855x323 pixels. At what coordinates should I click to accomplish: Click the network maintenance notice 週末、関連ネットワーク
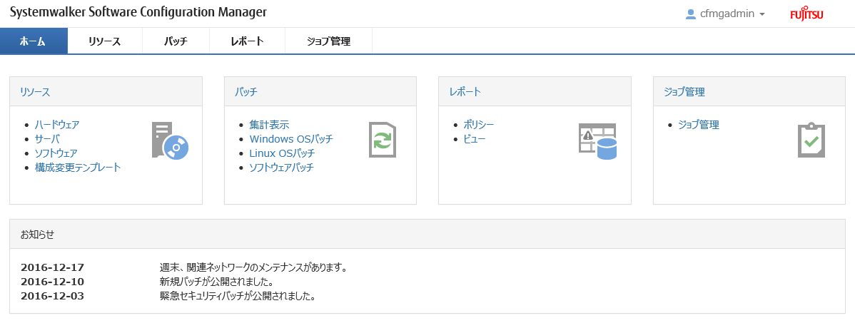click(253, 267)
